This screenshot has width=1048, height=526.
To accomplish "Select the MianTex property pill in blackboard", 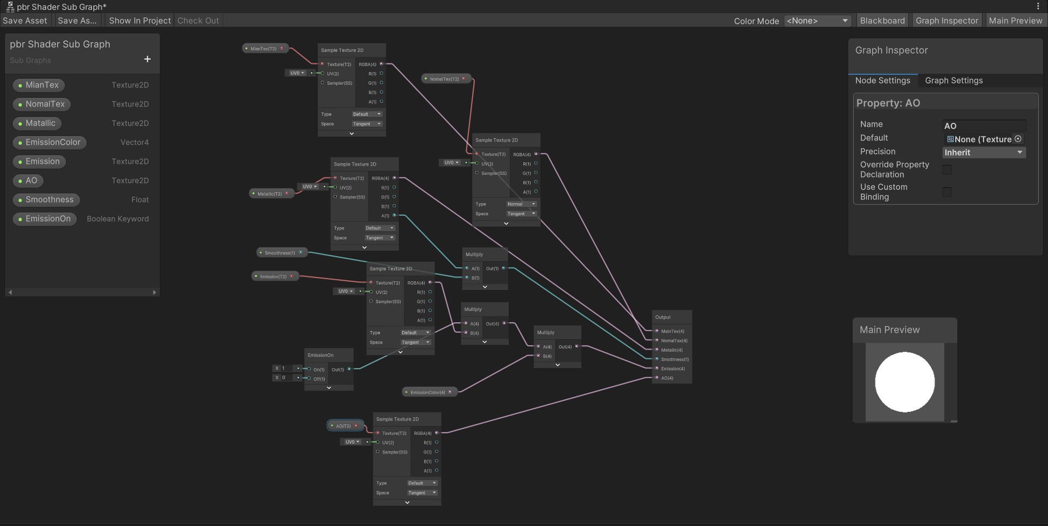I will pos(38,85).
